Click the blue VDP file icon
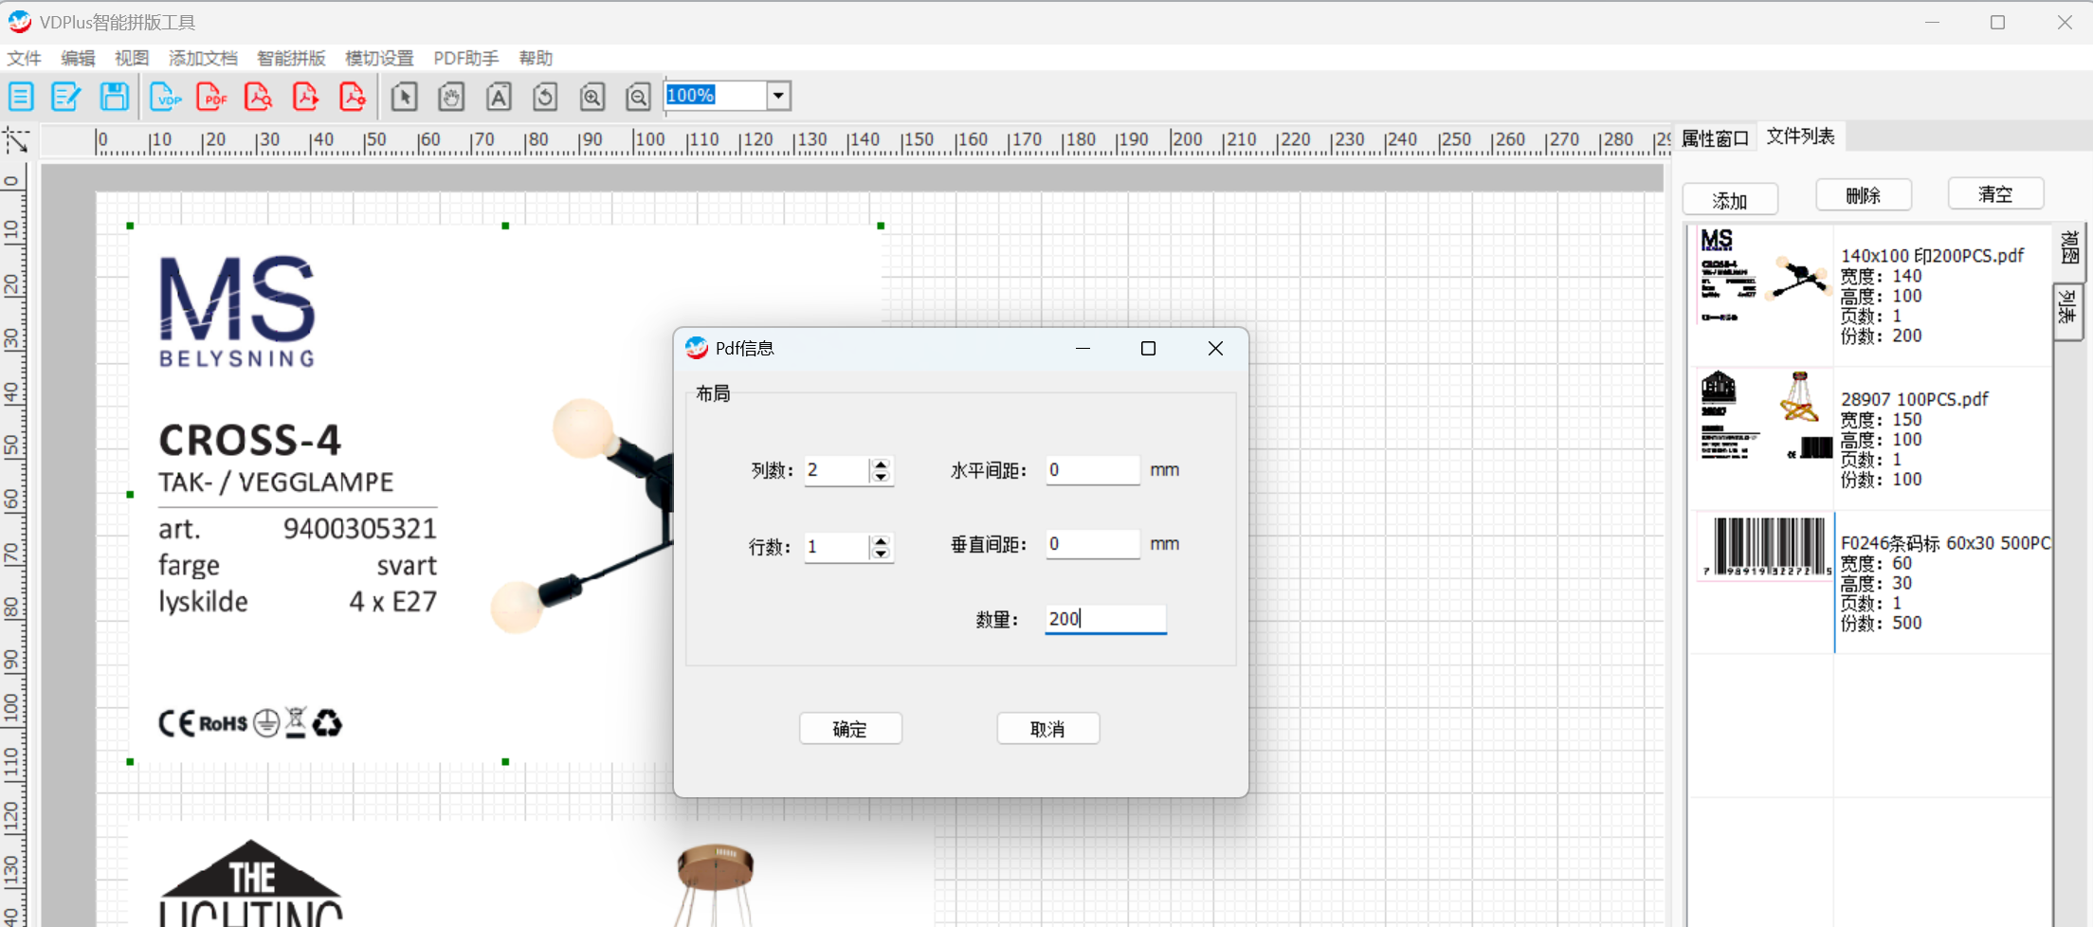 (x=166, y=97)
